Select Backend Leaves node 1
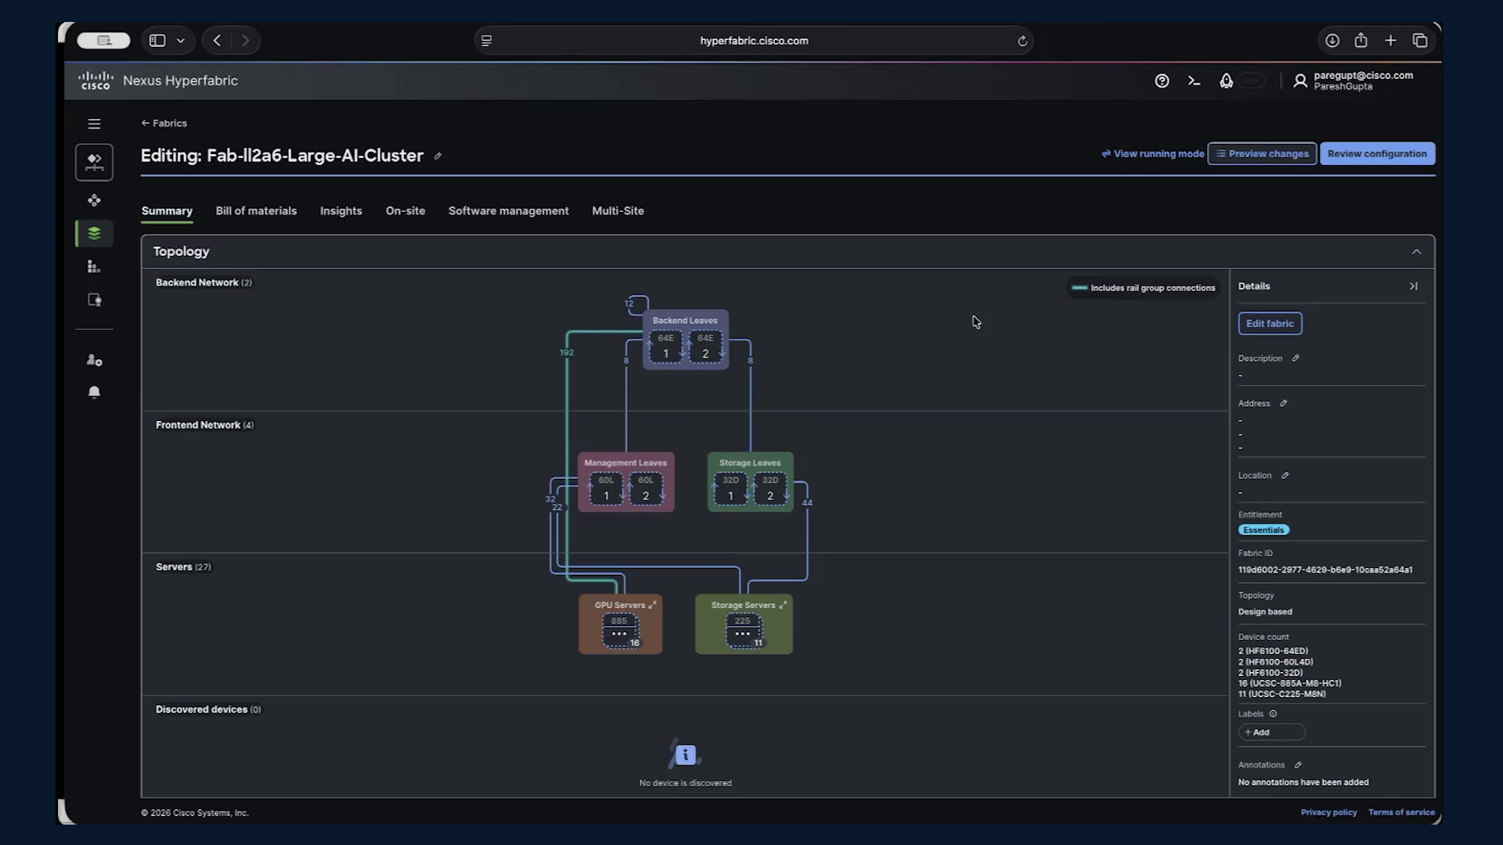Screen dimensions: 1503x845 665,347
